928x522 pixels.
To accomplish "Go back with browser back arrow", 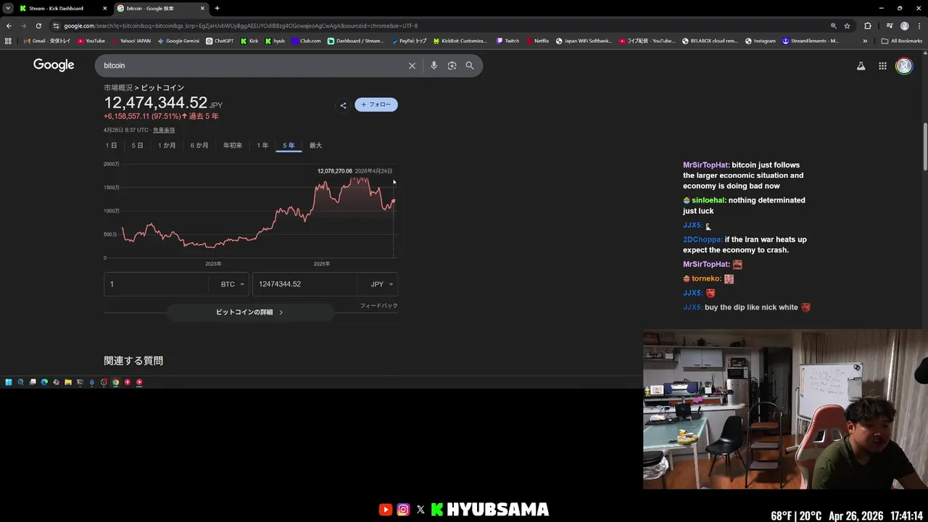I will [9, 25].
